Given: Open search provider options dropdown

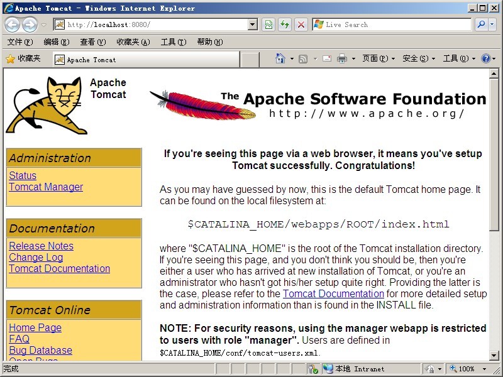Looking at the screenshot, I should pos(492,25).
